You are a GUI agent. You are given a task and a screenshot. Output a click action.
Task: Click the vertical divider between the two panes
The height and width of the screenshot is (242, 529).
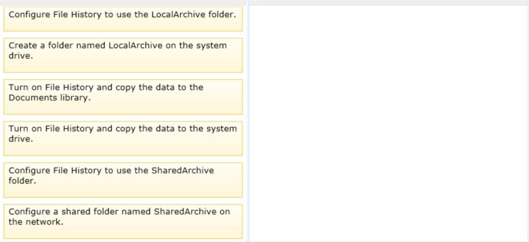[248, 121]
